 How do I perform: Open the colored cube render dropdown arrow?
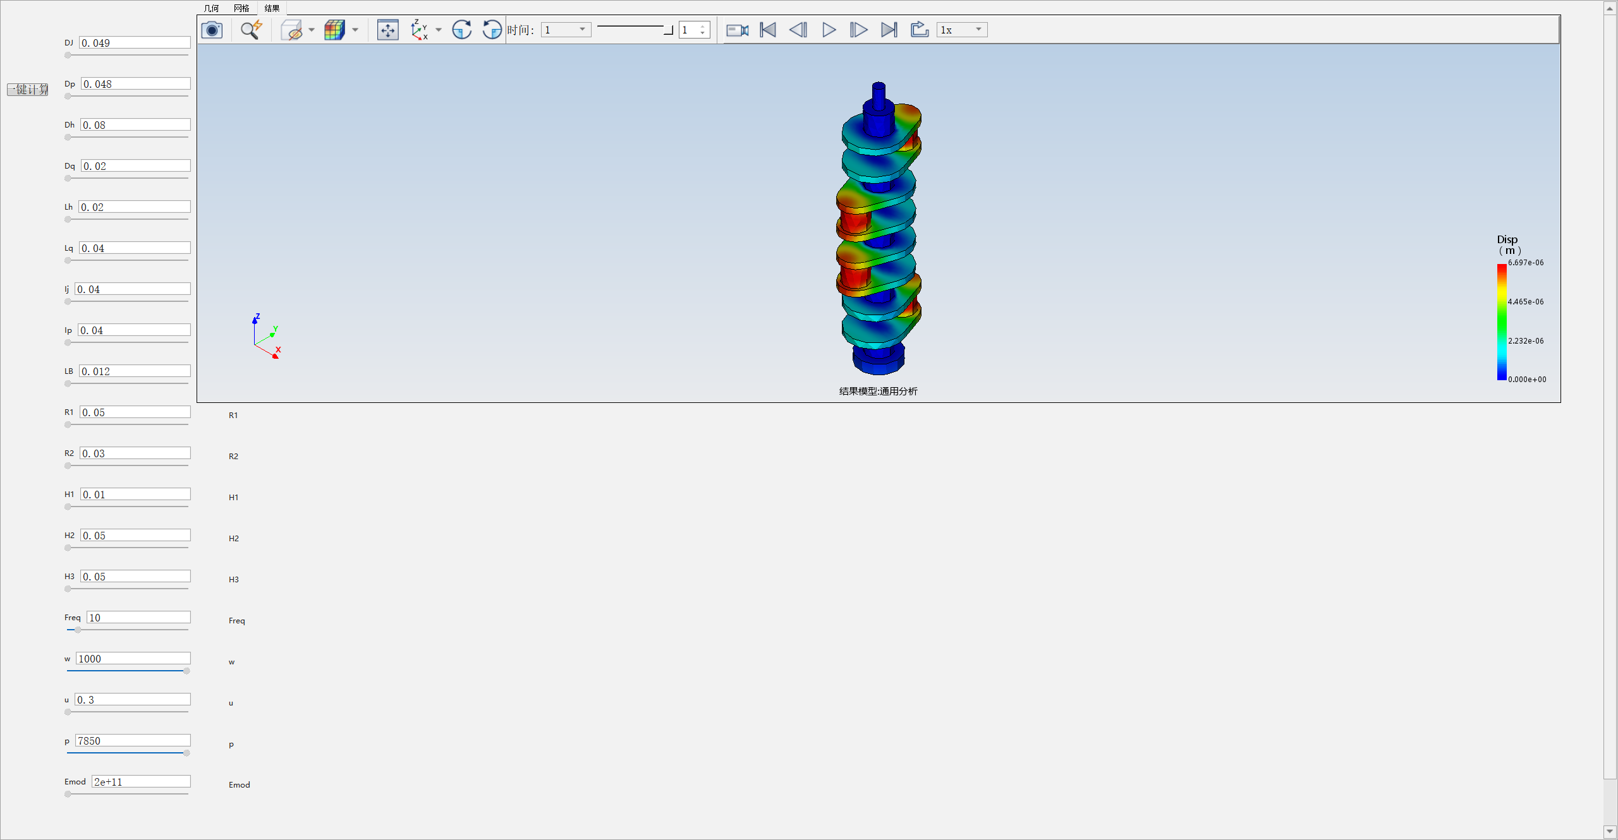pyautogui.click(x=355, y=30)
